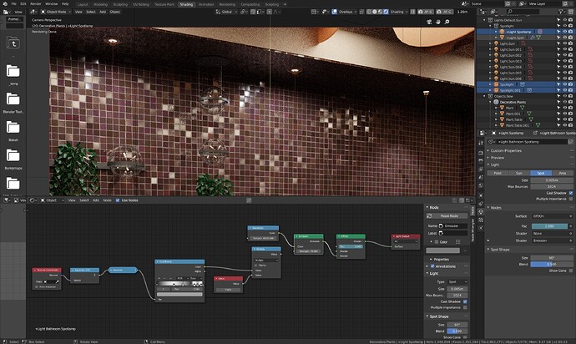576x344 pixels.
Task: Click the node color swatch
Action: tap(442, 250)
